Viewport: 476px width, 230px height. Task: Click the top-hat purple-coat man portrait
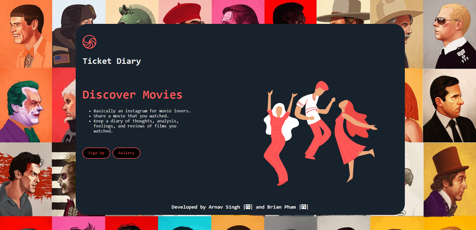450,179
